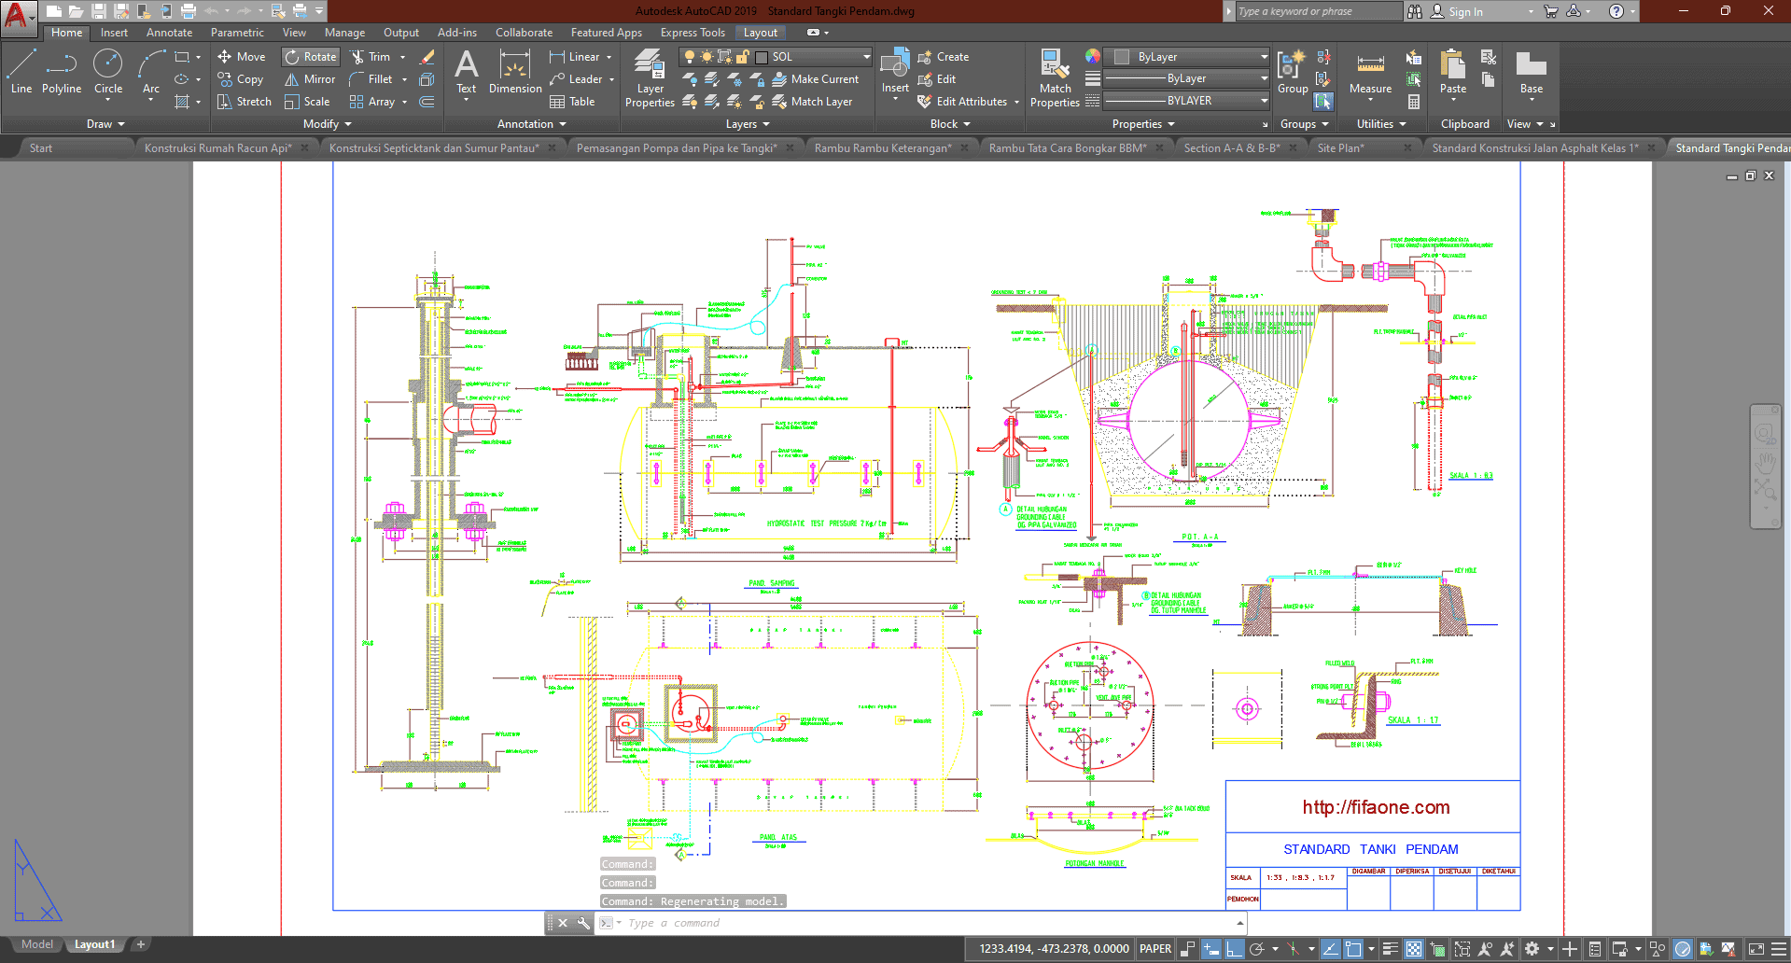This screenshot has height=963, width=1791.
Task: Toggle SOL layer lightbulb visibility
Action: point(690,57)
